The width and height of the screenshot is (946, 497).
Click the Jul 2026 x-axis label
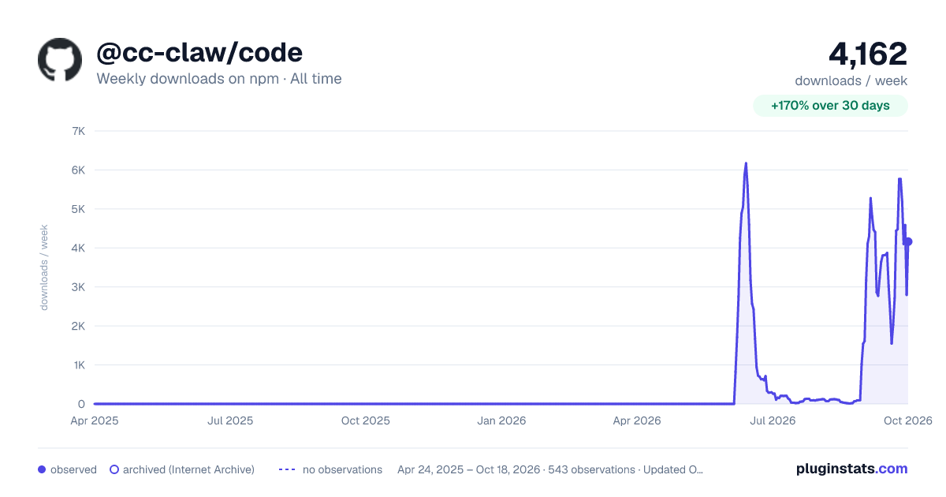[772, 421]
